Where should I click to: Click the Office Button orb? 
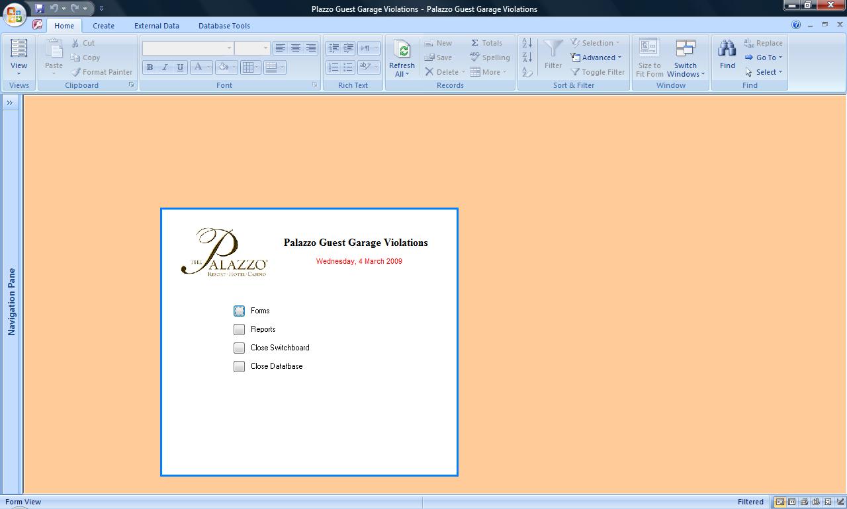click(14, 14)
